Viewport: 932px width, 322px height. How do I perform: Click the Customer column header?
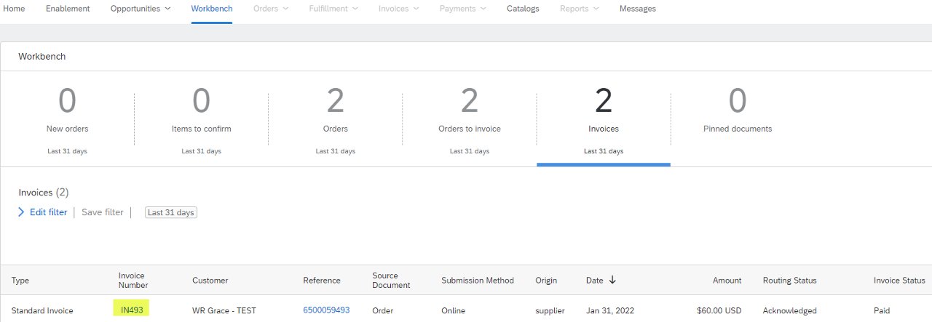point(210,281)
